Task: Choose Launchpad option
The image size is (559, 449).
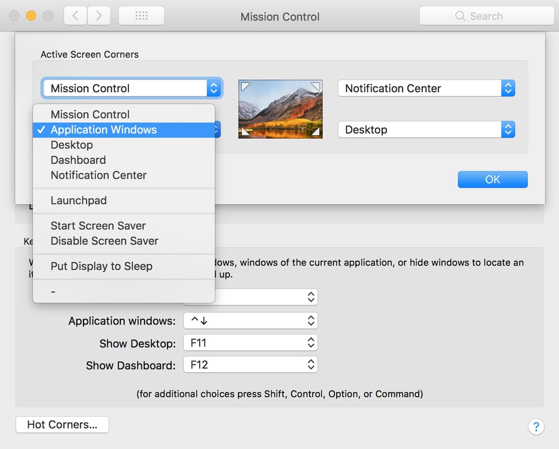Action: coord(79,200)
